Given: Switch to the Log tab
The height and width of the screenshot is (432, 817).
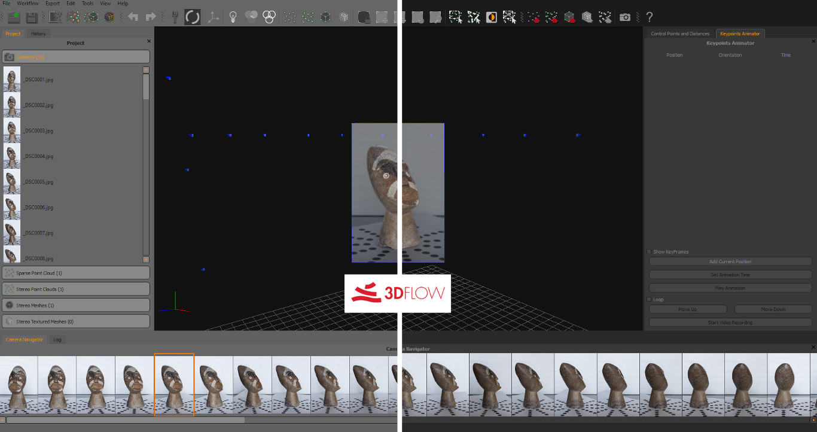Looking at the screenshot, I should pos(57,339).
